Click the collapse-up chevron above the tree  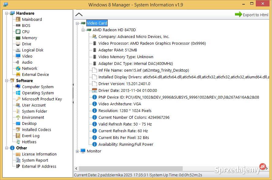79,14
